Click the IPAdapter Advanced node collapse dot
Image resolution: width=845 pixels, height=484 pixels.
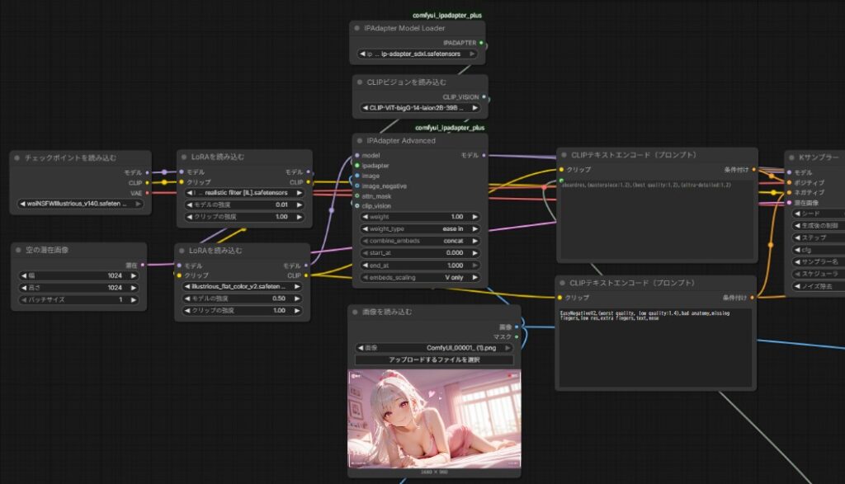[x=360, y=141]
